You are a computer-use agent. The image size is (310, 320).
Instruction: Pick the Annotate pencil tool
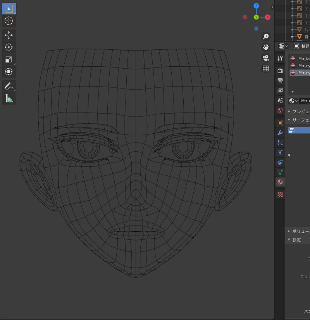pos(9,86)
